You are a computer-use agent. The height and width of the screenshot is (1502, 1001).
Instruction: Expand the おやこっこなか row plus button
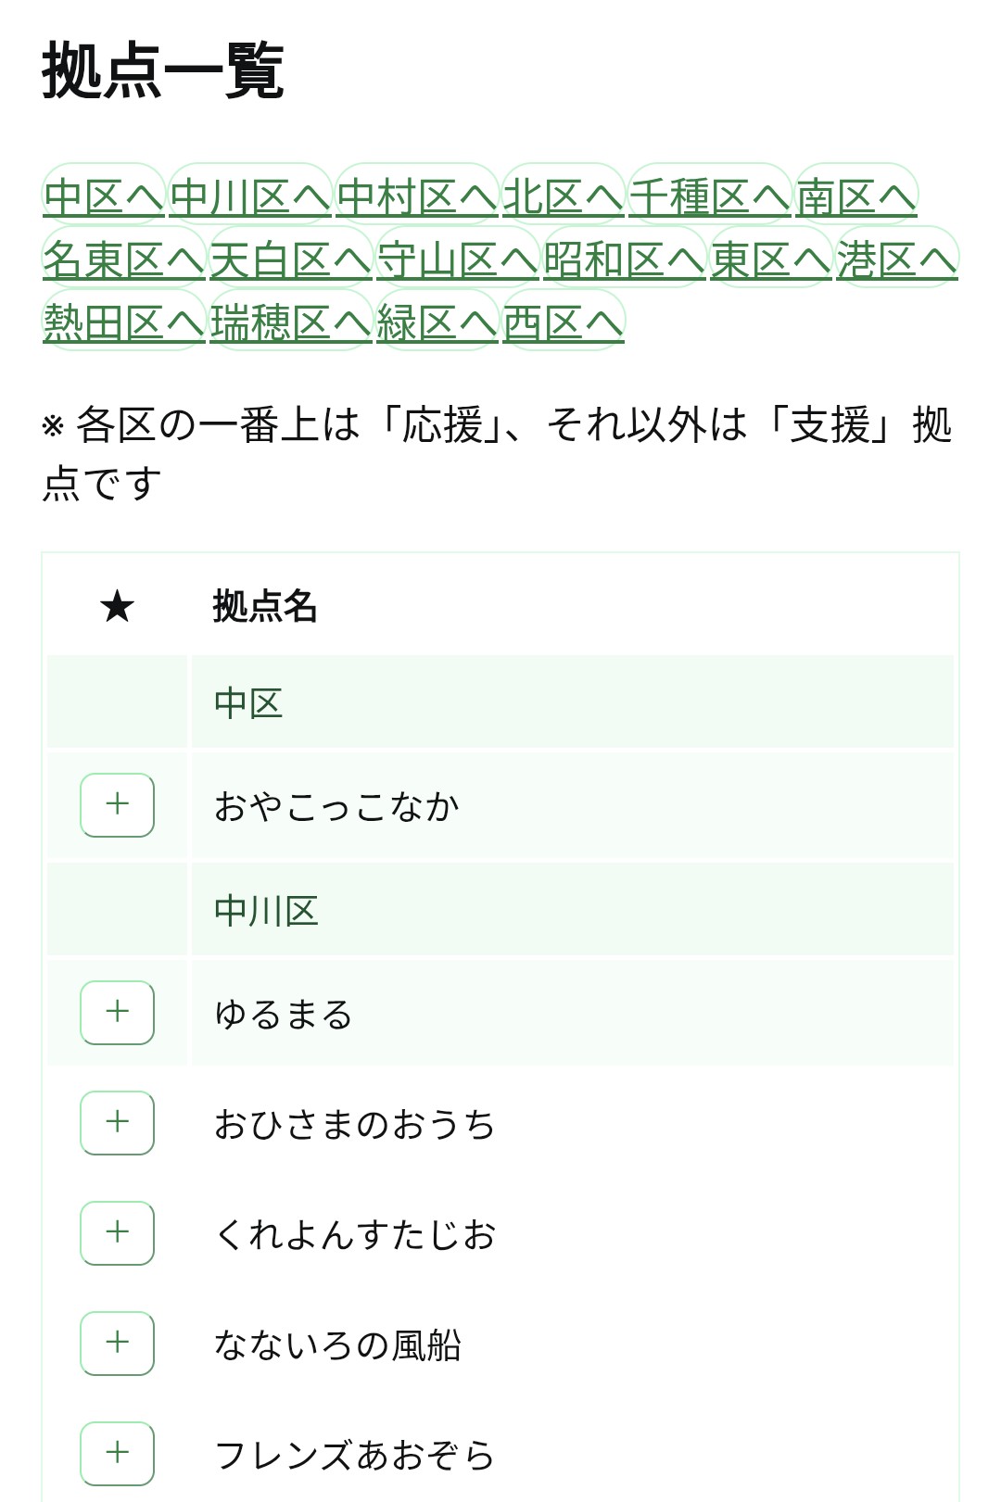(x=117, y=804)
